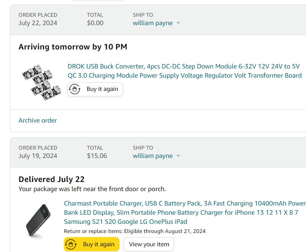
Task: Click the package left near front door message
Action: click(92, 189)
